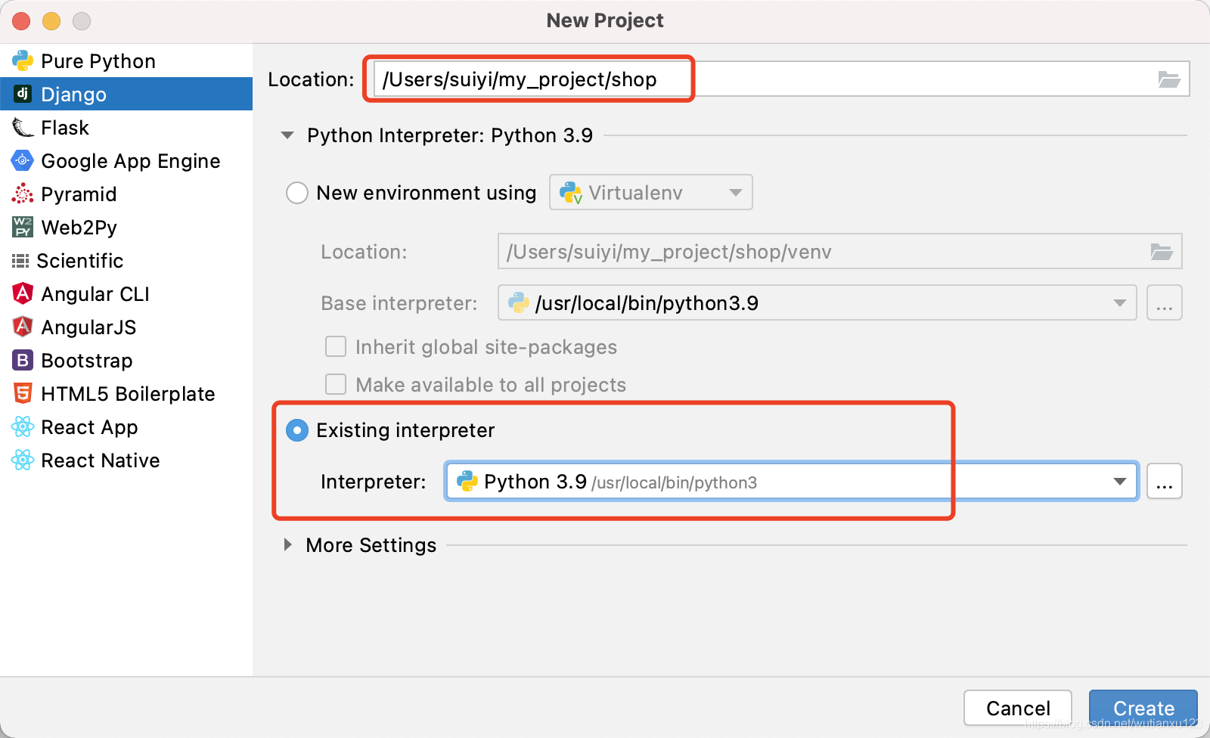Choose HTML5 Boilerplate project type
Viewport: 1210px width, 738px height.
point(126,393)
